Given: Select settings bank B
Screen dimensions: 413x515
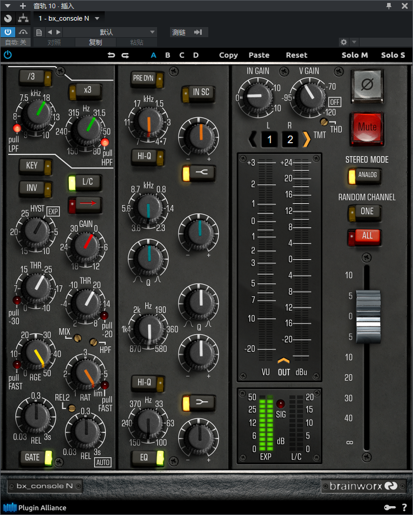Looking at the screenshot, I should tap(168, 55).
